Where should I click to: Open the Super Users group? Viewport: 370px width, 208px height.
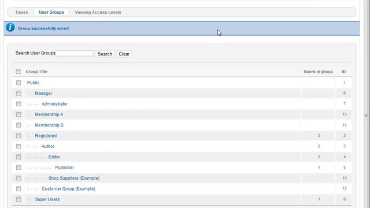47,199
